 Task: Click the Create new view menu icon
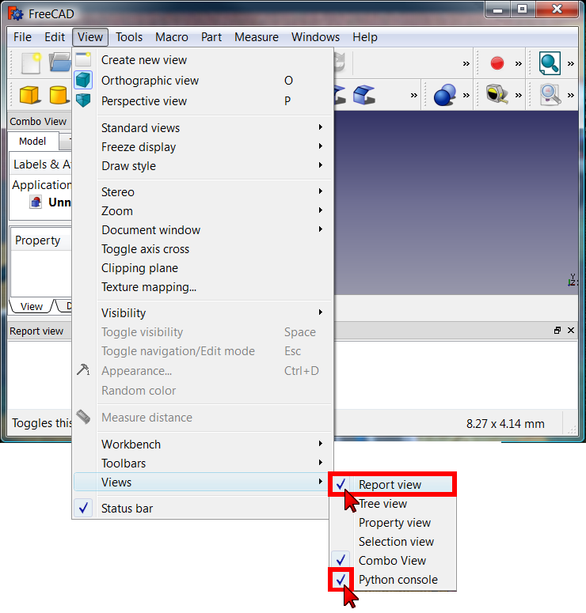[x=83, y=60]
